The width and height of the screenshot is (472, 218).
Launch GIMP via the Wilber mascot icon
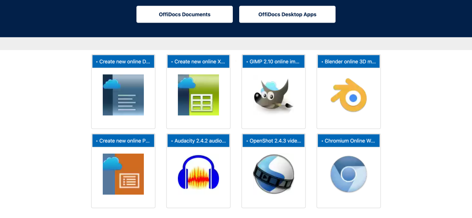tap(273, 95)
